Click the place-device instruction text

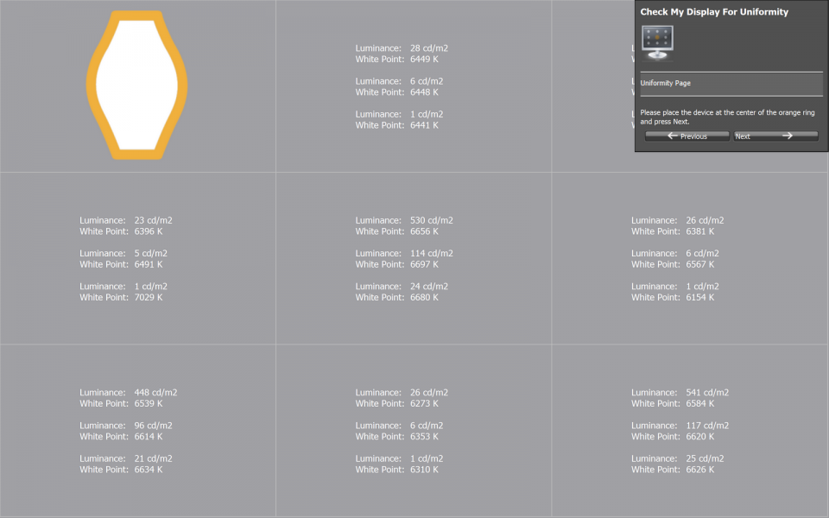(725, 117)
